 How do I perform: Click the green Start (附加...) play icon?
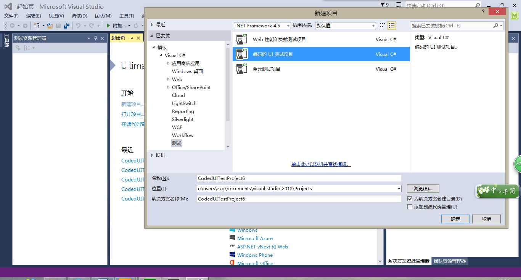(108, 26)
